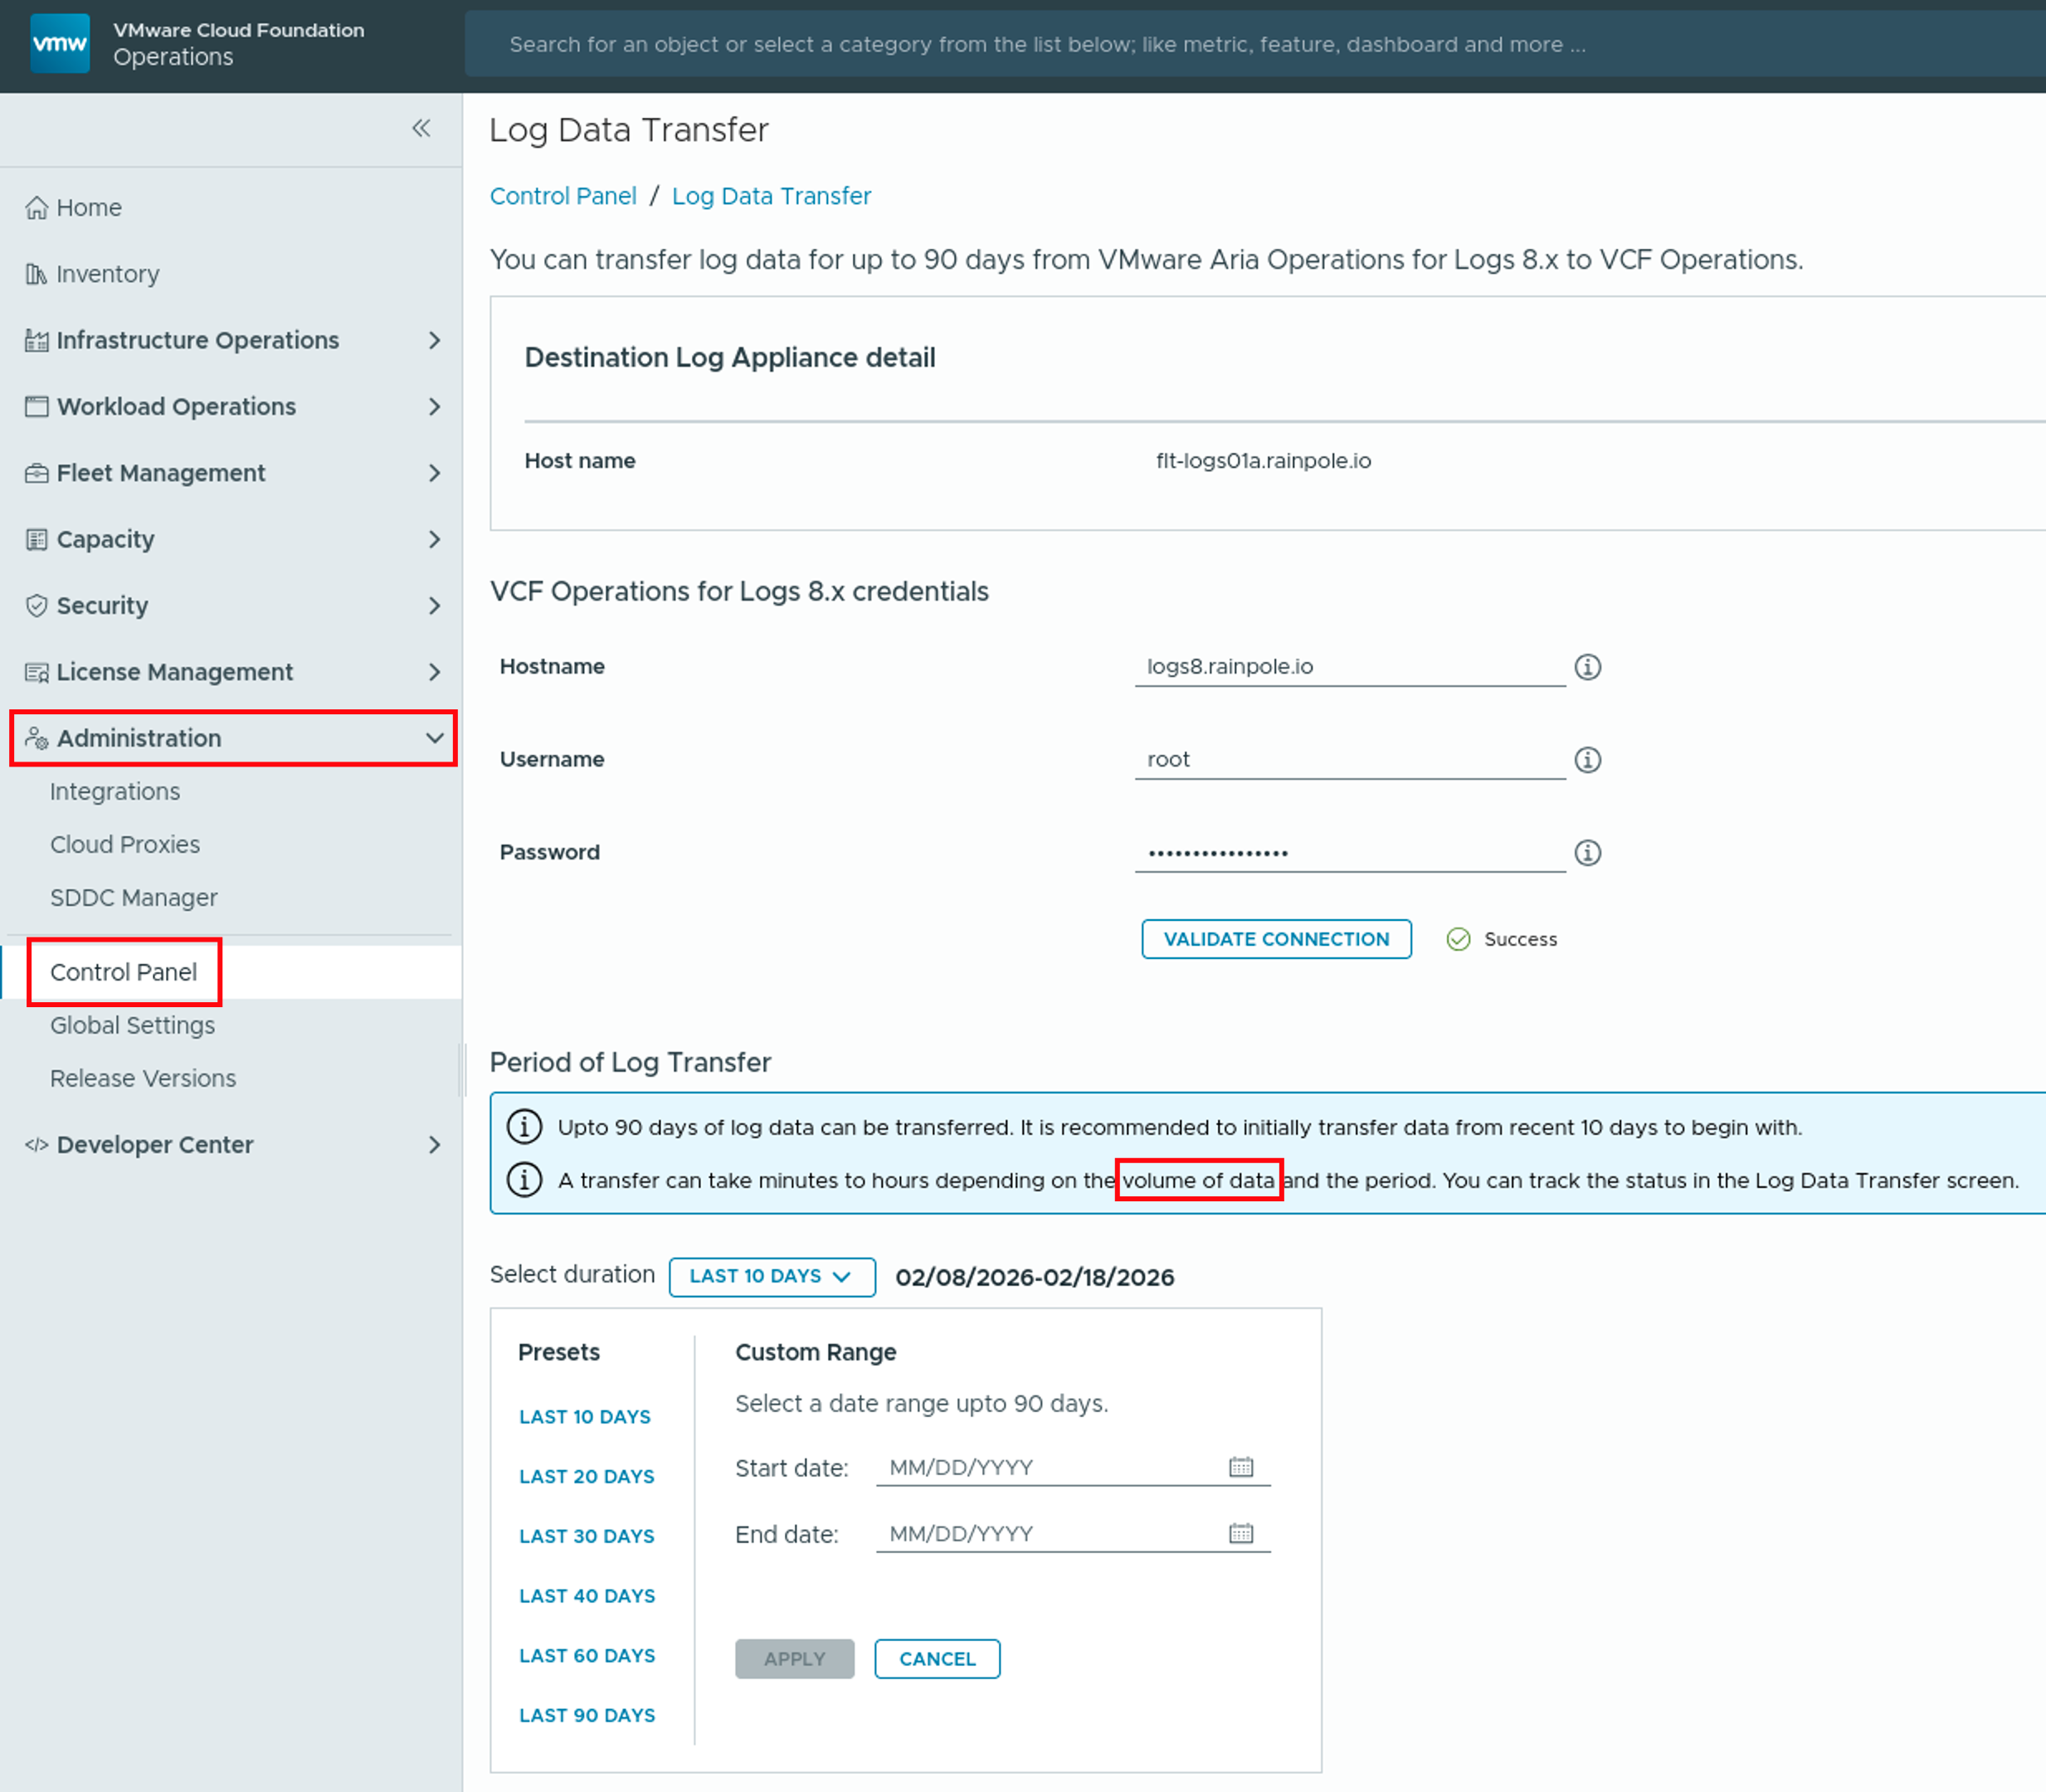2046x1792 pixels.
Task: Click the VMware logo icon
Action: click(60, 43)
